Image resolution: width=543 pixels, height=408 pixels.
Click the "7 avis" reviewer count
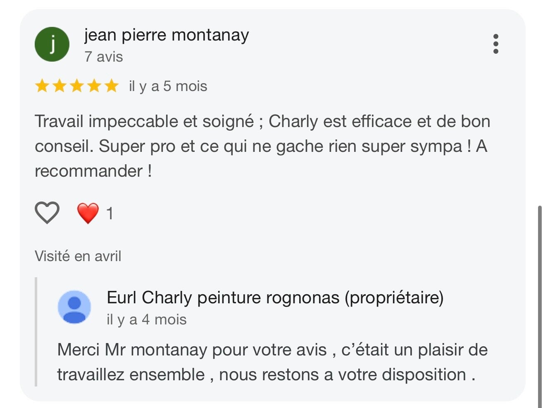click(x=104, y=57)
